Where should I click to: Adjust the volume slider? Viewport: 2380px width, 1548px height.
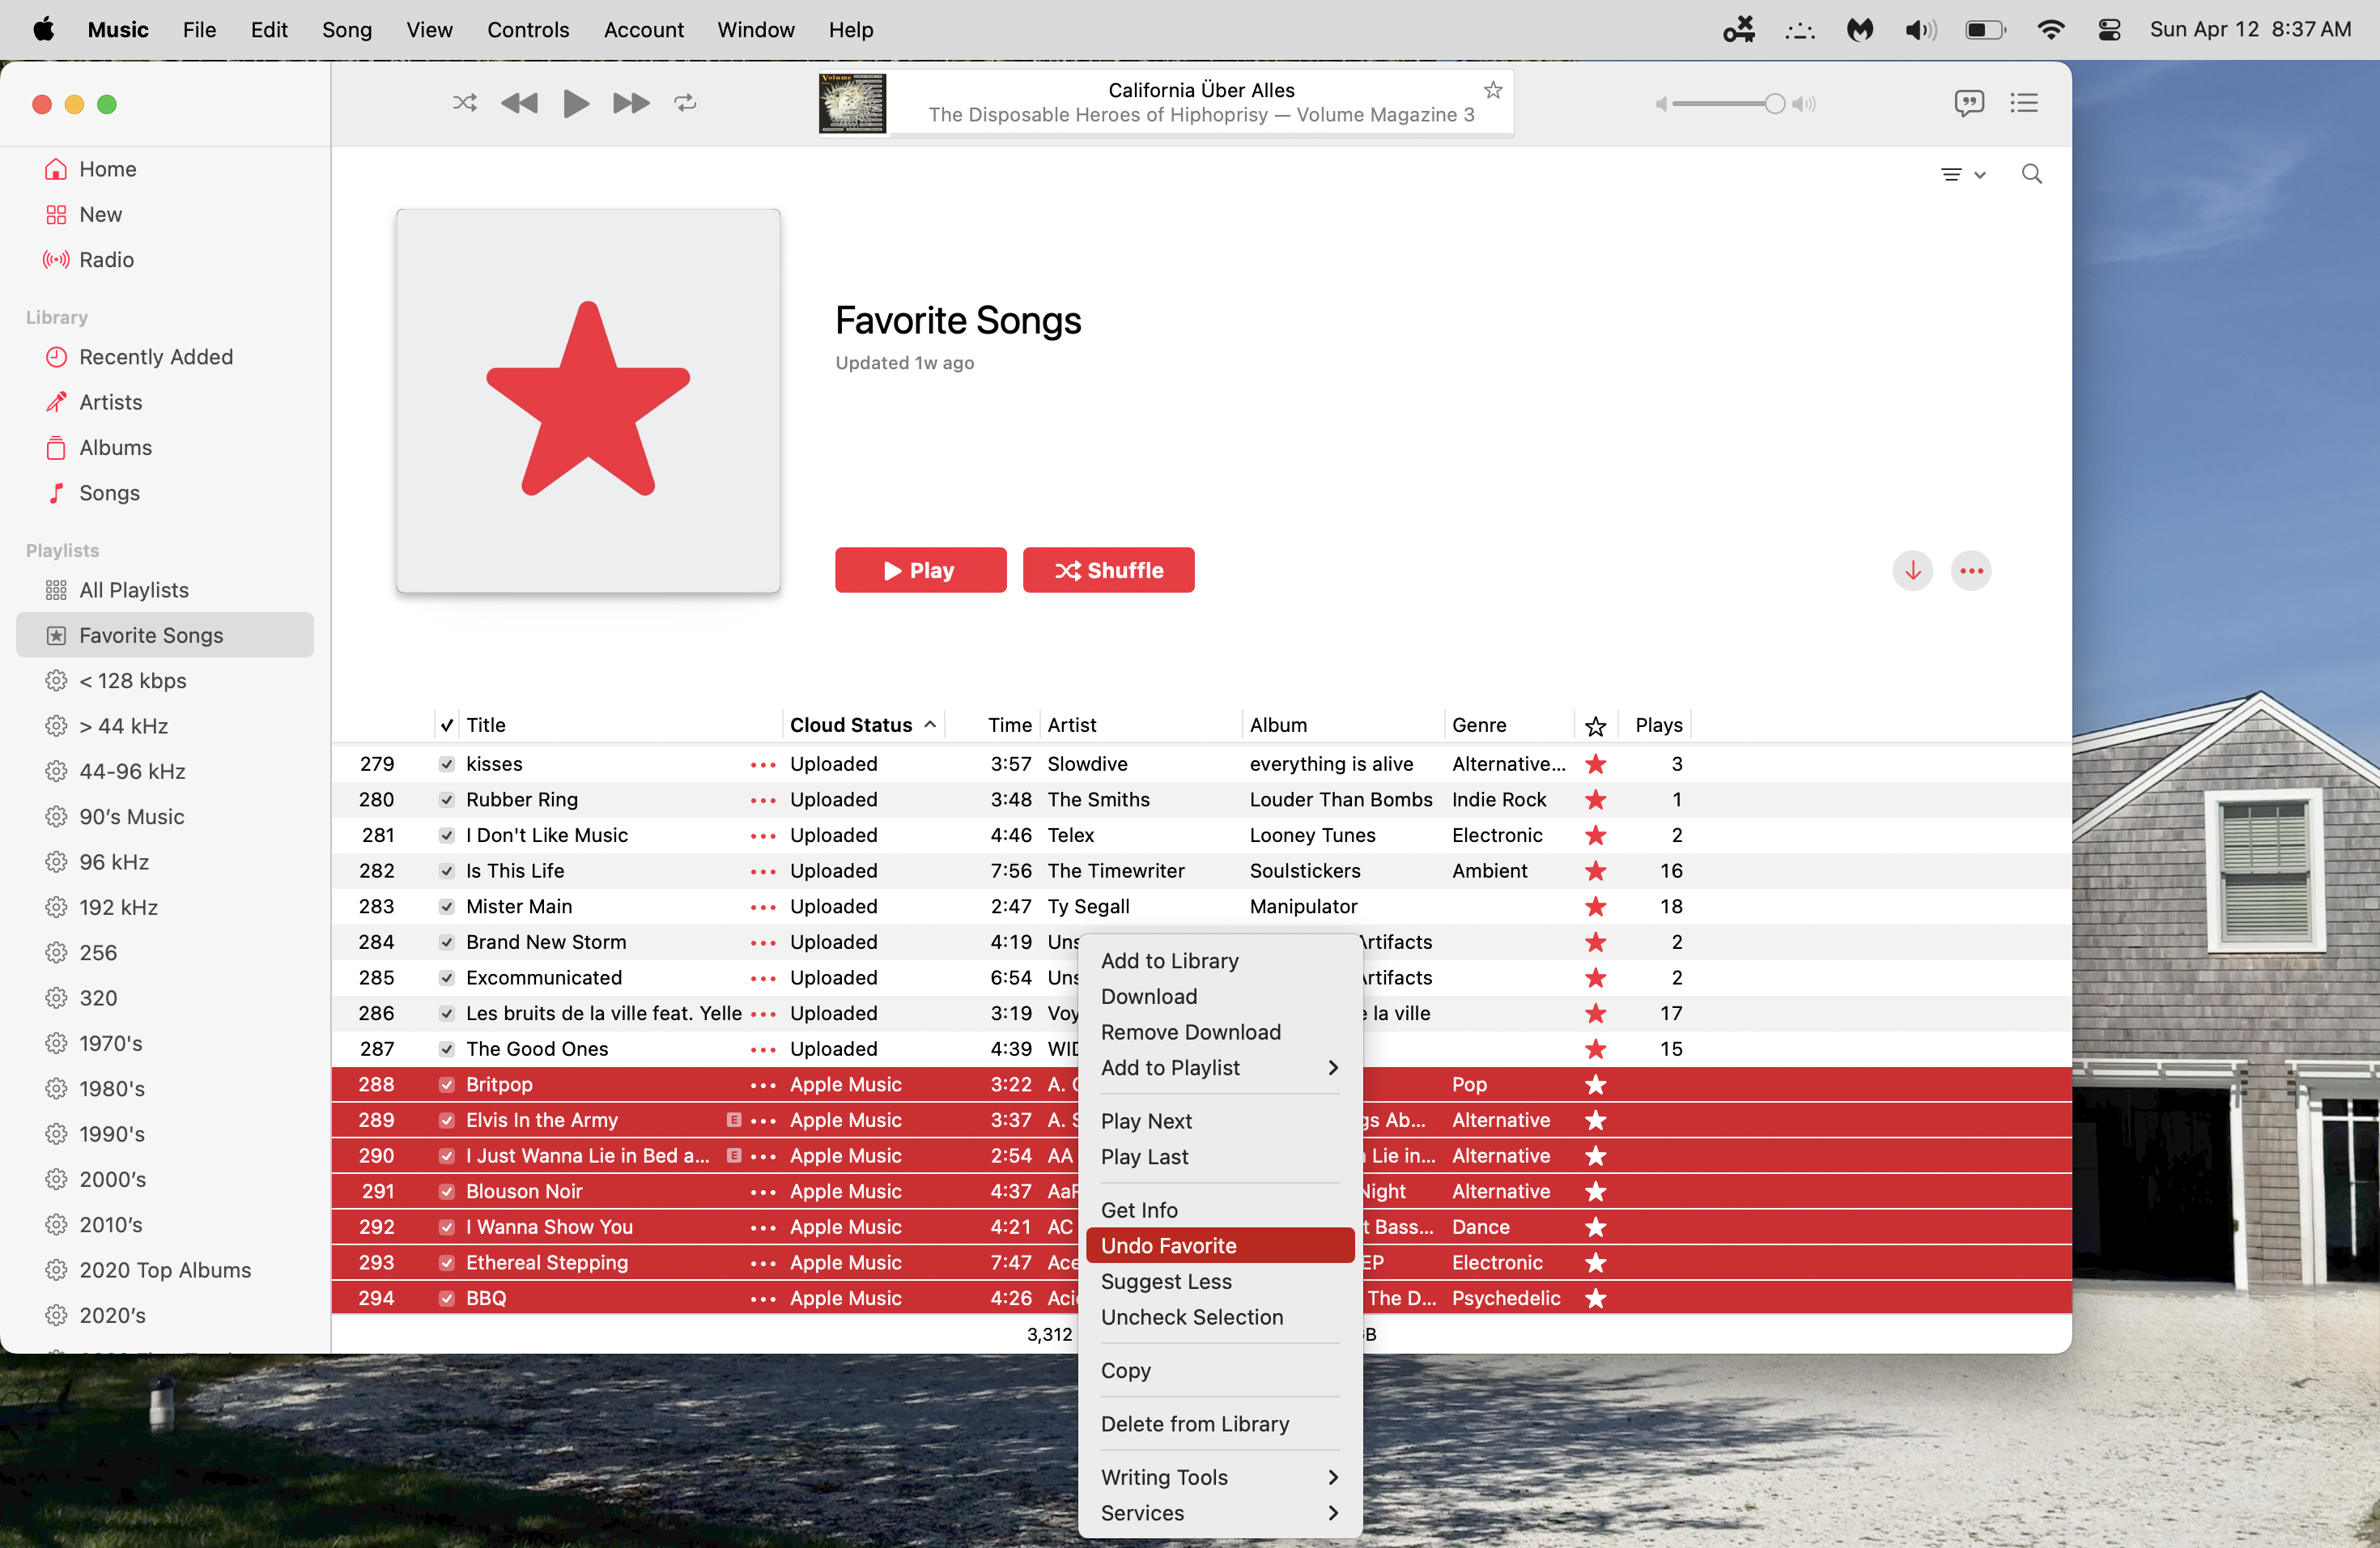point(1773,104)
